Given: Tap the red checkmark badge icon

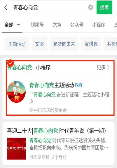Looking at the screenshot, I should [10, 63].
